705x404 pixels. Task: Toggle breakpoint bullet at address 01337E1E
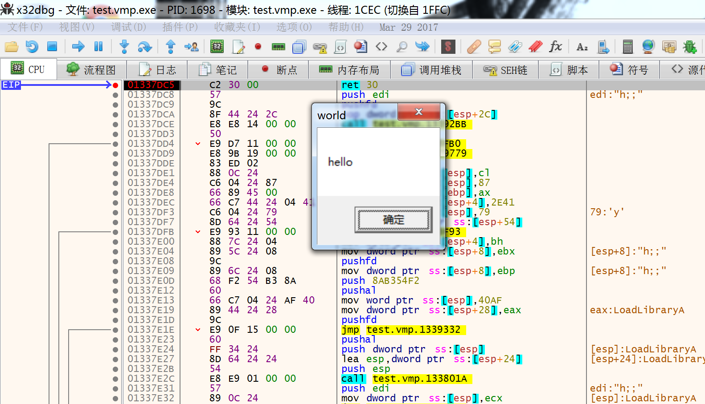click(x=115, y=330)
